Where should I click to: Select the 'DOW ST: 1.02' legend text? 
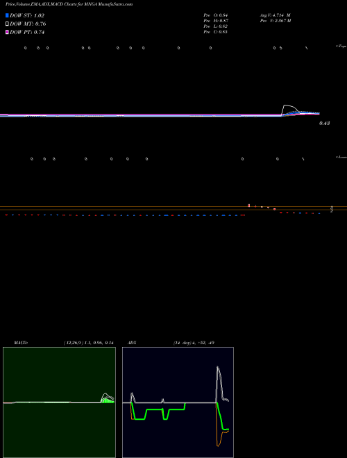point(27,15)
